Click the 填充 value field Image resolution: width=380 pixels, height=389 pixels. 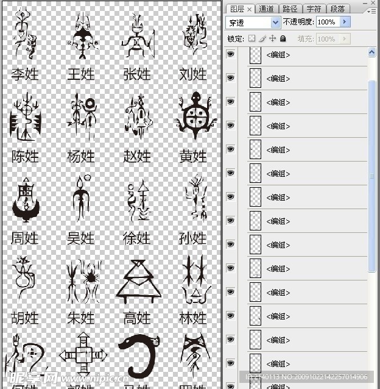coord(328,38)
